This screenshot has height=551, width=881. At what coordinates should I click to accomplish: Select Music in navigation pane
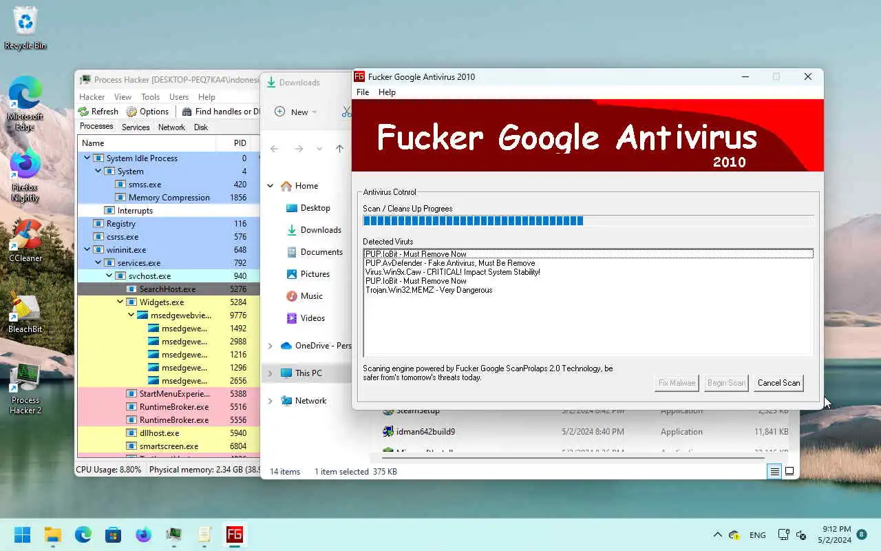[311, 296]
